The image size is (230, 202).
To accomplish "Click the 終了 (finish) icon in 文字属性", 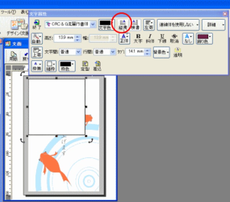I will pos(37,24).
